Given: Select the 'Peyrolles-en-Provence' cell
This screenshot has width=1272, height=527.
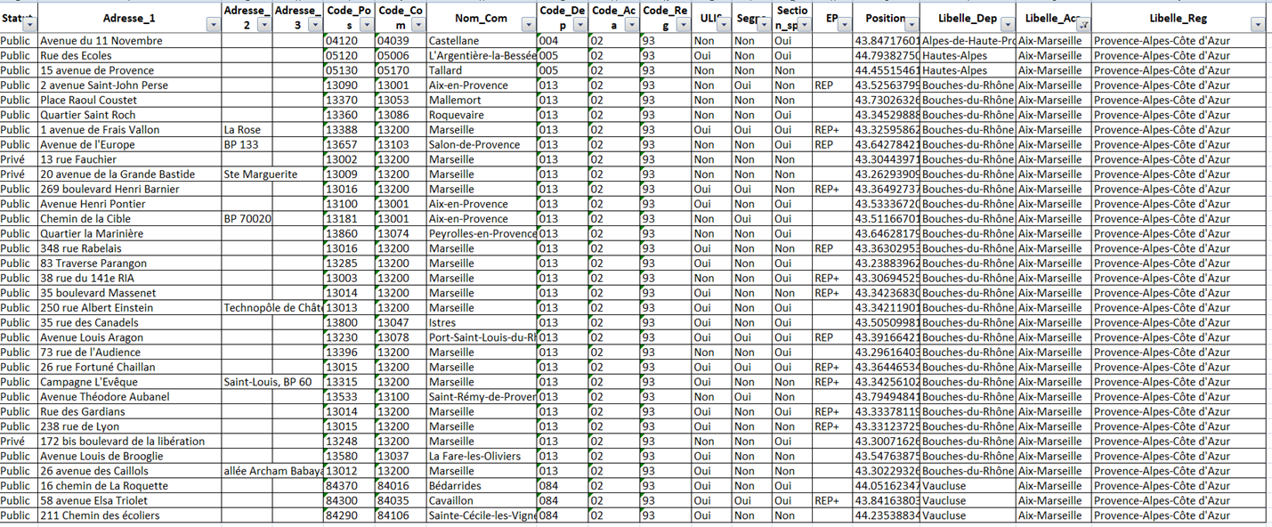Looking at the screenshot, I should [x=482, y=233].
